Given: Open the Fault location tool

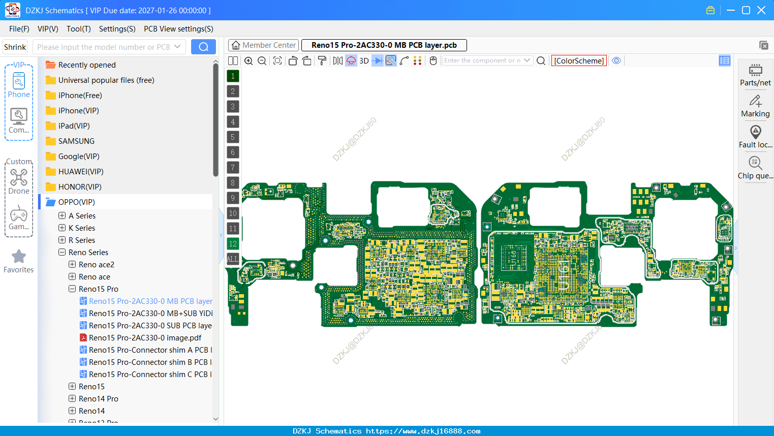Looking at the screenshot, I should [x=755, y=137].
